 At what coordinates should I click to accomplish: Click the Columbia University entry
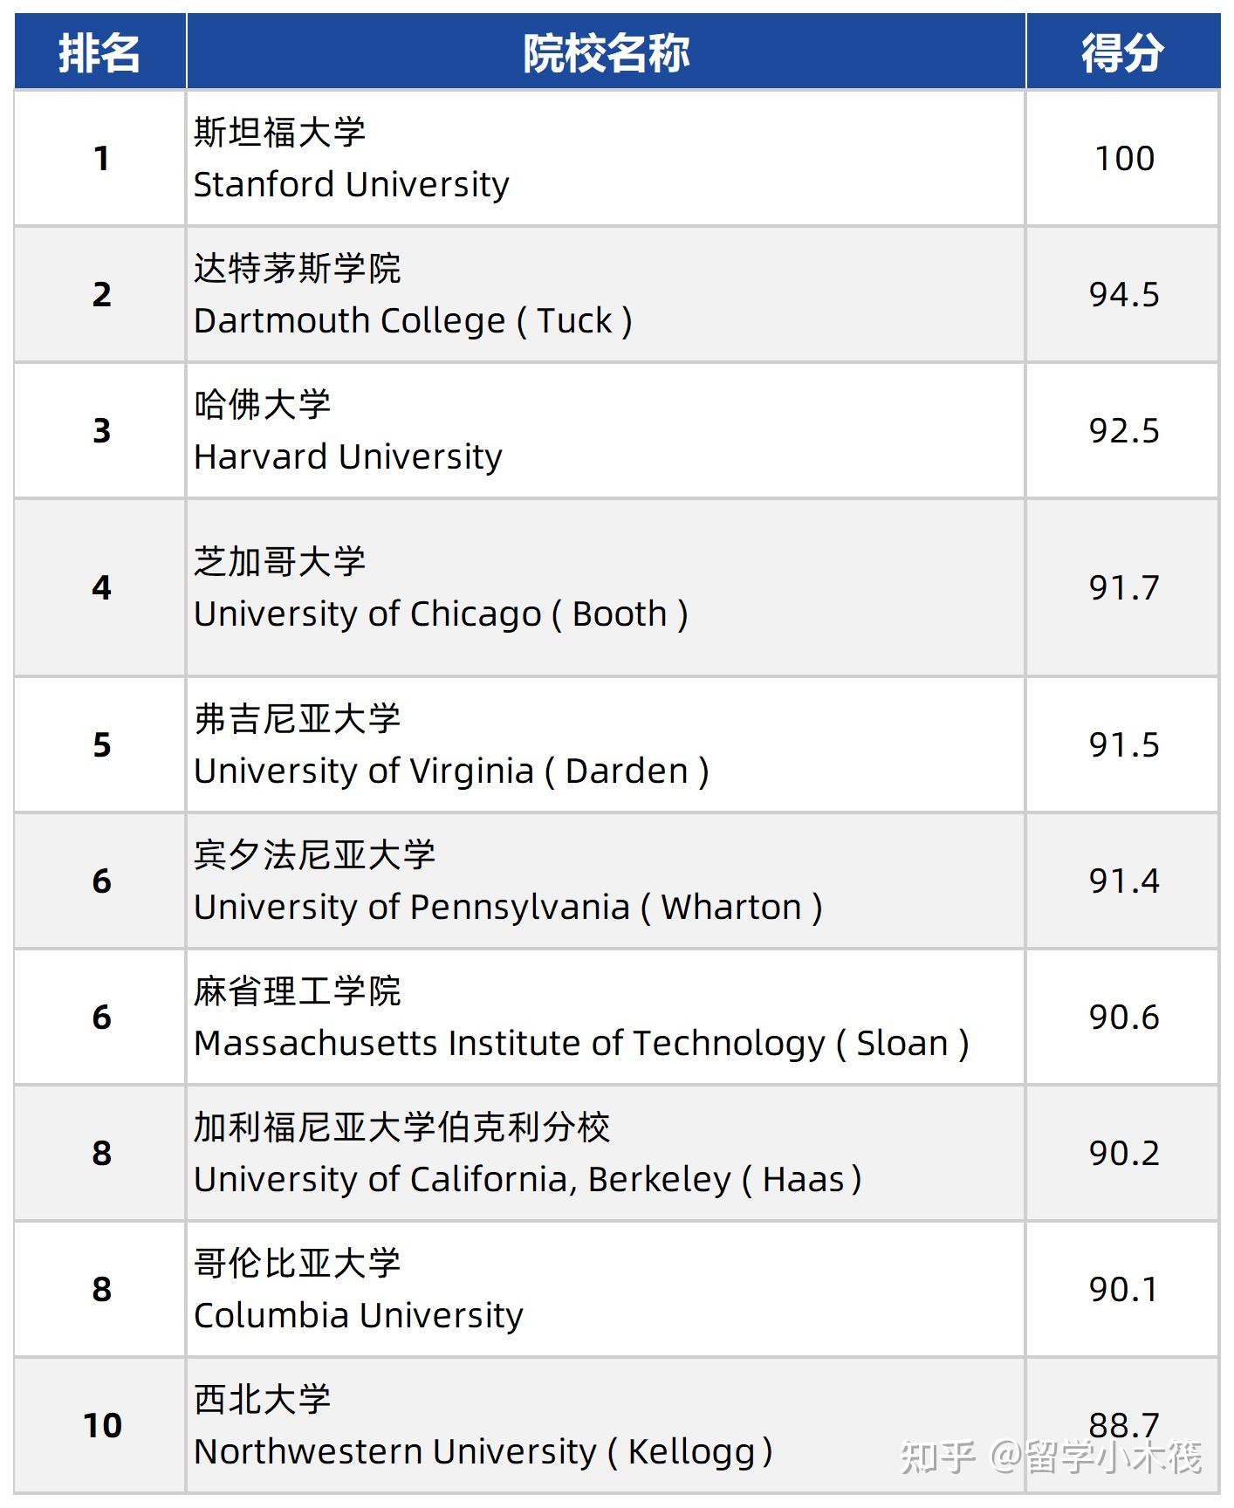(358, 1316)
